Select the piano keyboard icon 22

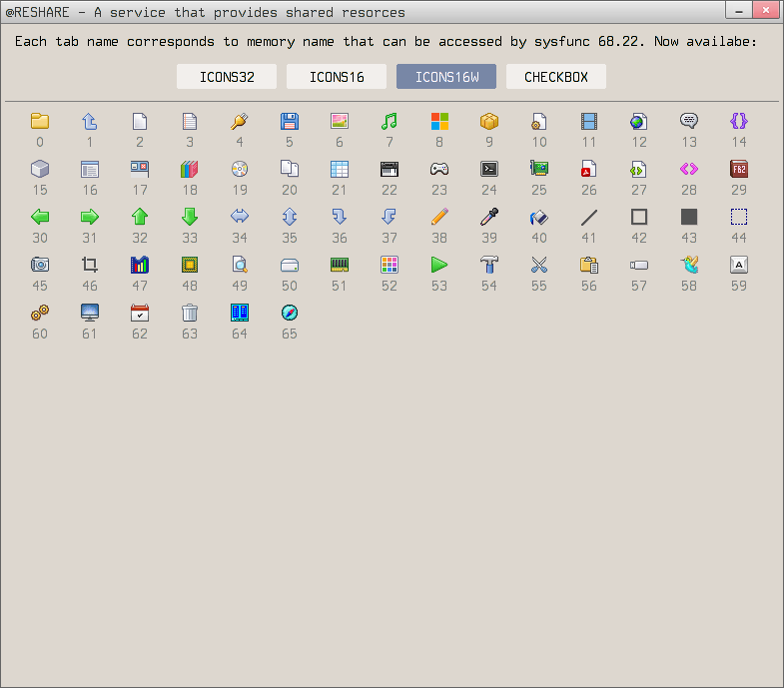tap(390, 169)
